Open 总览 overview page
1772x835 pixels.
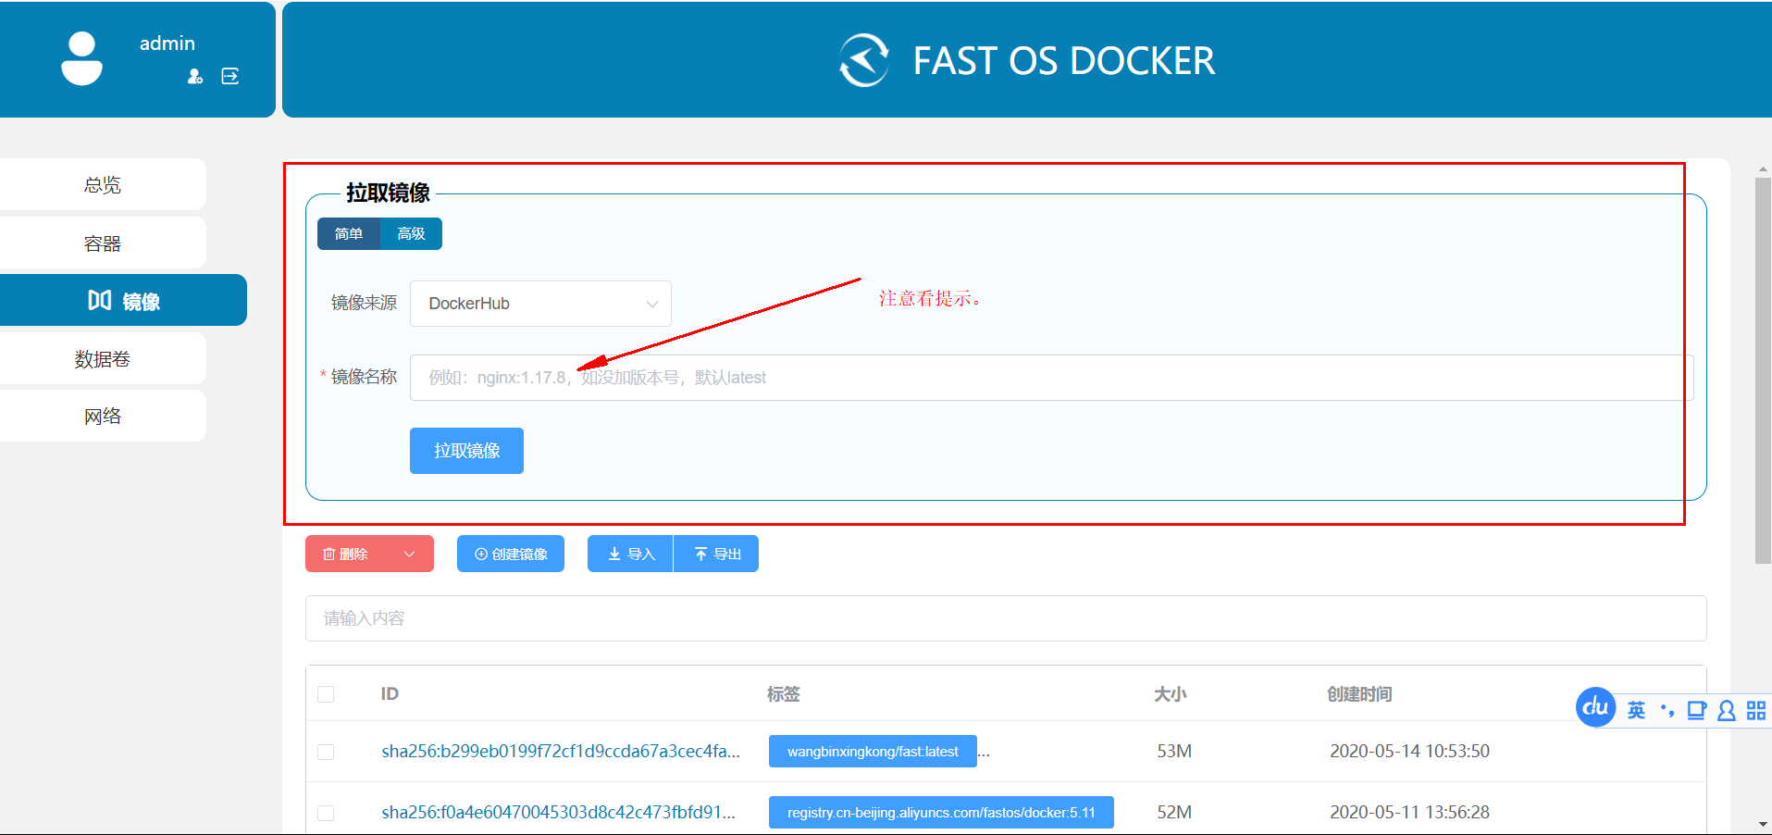pyautogui.click(x=103, y=184)
